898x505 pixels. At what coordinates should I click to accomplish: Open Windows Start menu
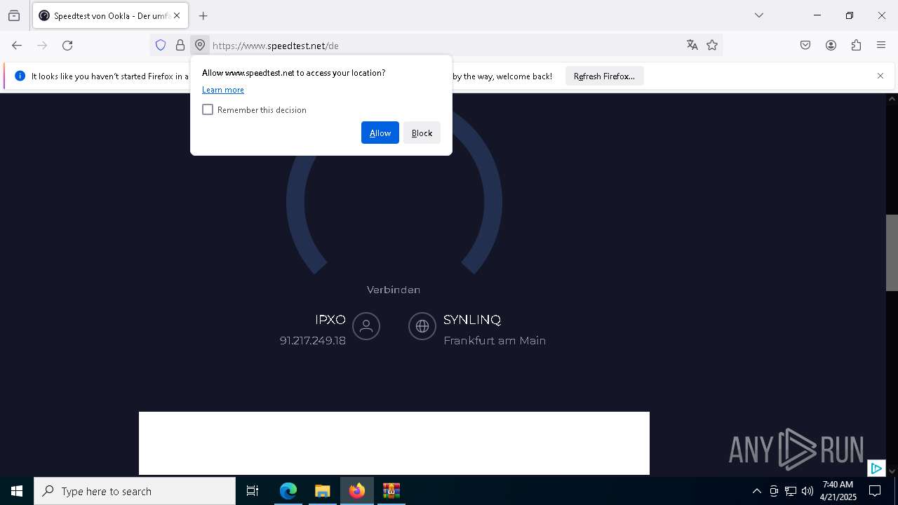pos(17,491)
